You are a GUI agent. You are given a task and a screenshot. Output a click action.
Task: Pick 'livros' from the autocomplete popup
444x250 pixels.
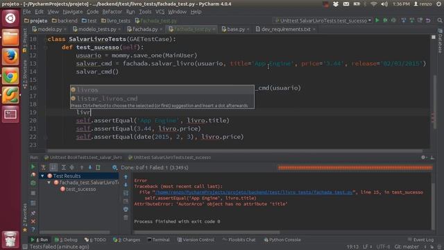pyautogui.click(x=162, y=90)
